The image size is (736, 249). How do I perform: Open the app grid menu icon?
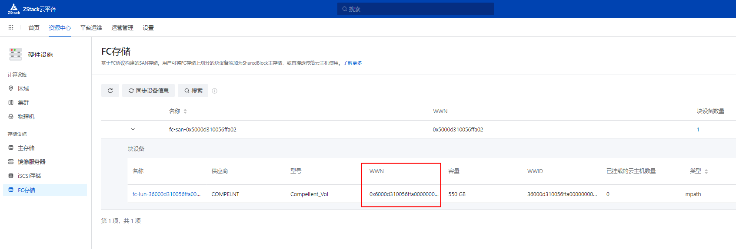pyautogui.click(x=11, y=27)
